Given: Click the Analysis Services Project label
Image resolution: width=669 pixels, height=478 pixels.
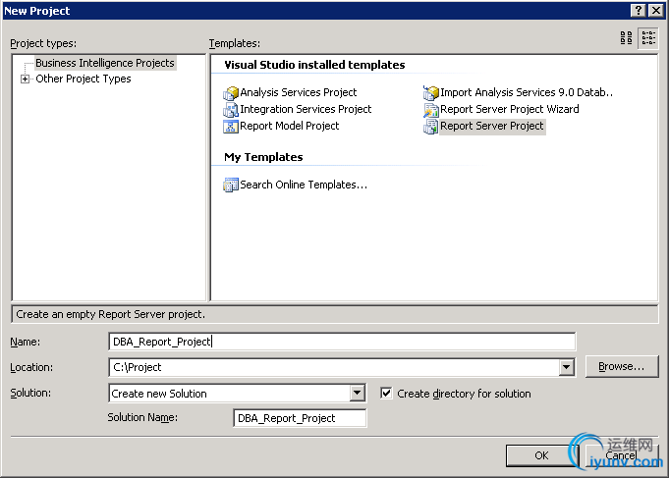Looking at the screenshot, I should pos(299,92).
